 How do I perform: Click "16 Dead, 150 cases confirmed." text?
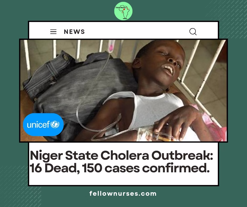click(120, 168)
